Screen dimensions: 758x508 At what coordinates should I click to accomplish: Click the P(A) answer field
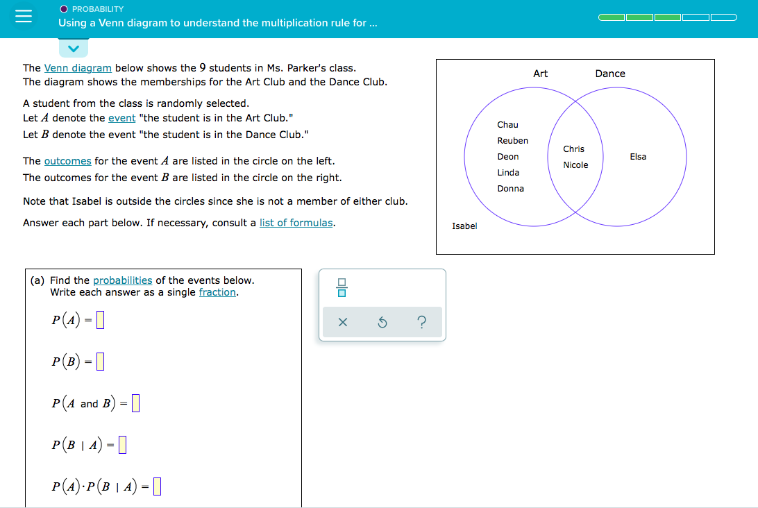pyautogui.click(x=99, y=319)
